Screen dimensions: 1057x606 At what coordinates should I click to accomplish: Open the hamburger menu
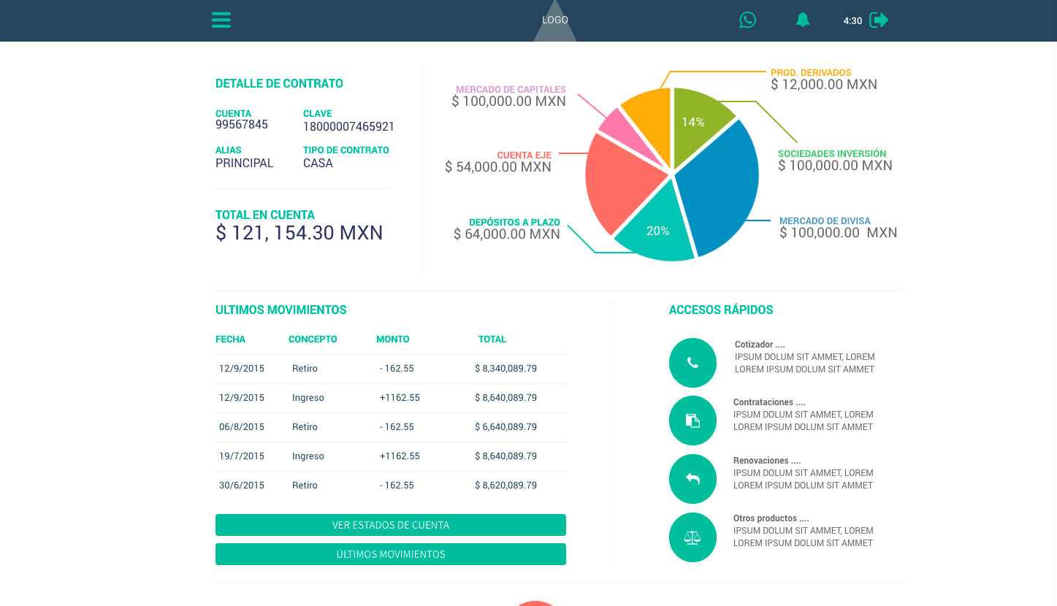221,20
